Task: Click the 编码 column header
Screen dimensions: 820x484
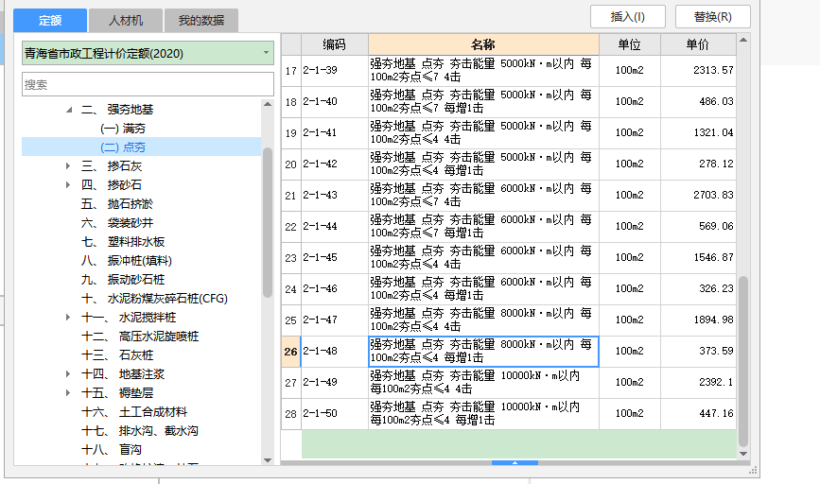Action: coord(334,44)
